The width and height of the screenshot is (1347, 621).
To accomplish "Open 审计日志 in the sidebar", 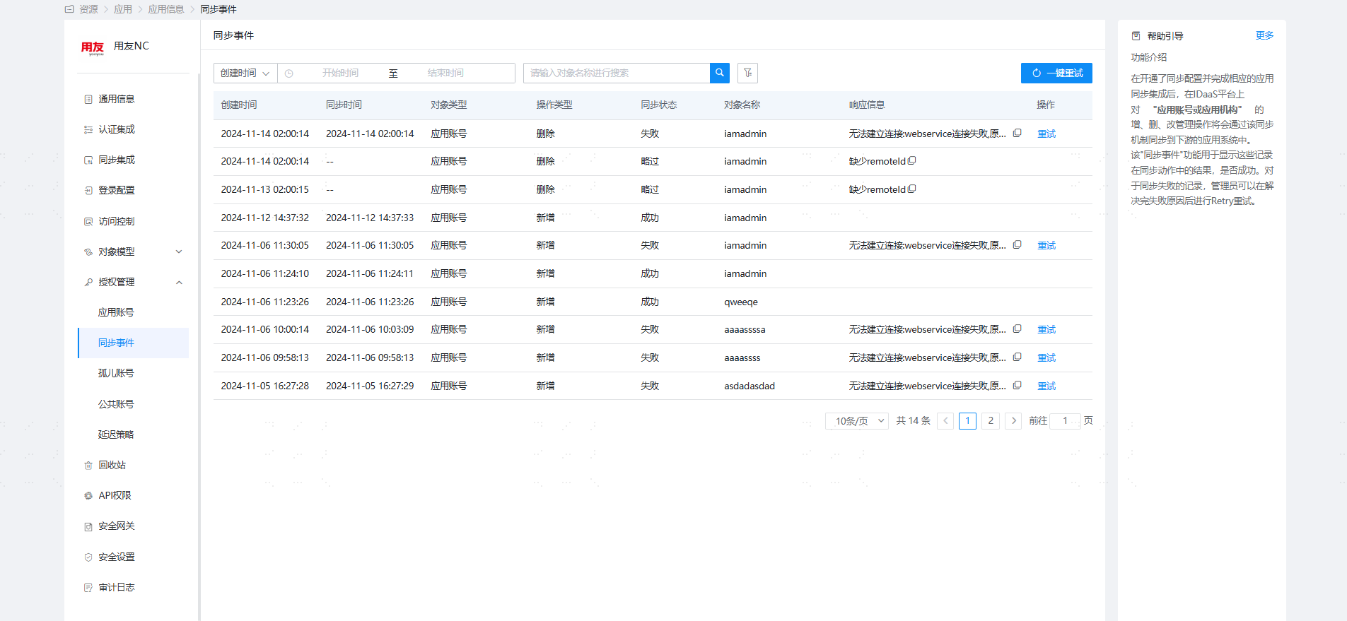I will point(117,587).
